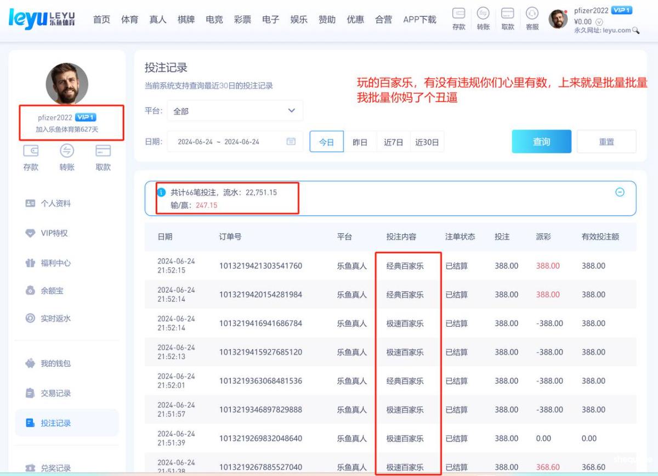658x476 pixels.
Task: Click the sidebar wallet deposit icon
Action: [31, 151]
